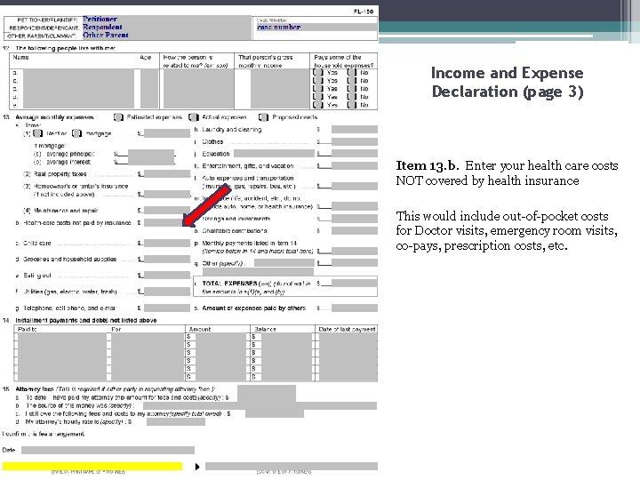Click the Respondent name field
Viewport: 640px width, 480px height.
166,28
